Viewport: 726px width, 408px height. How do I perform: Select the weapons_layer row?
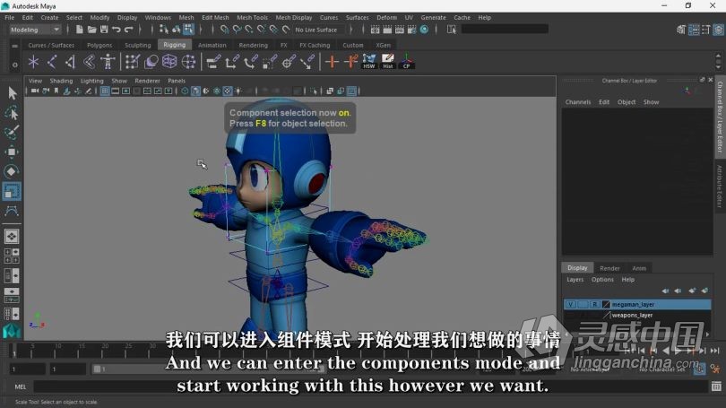[637, 315]
